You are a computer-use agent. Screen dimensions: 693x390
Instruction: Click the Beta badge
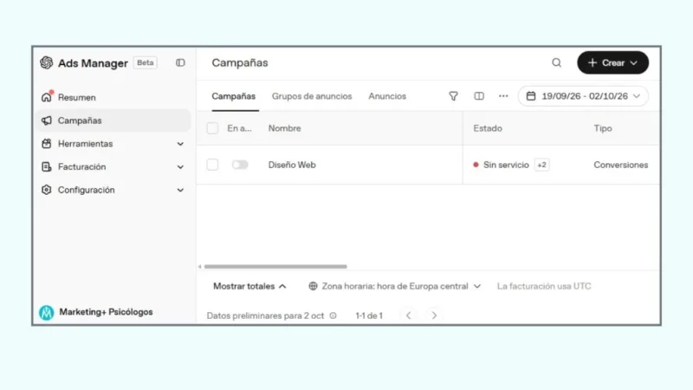click(145, 62)
